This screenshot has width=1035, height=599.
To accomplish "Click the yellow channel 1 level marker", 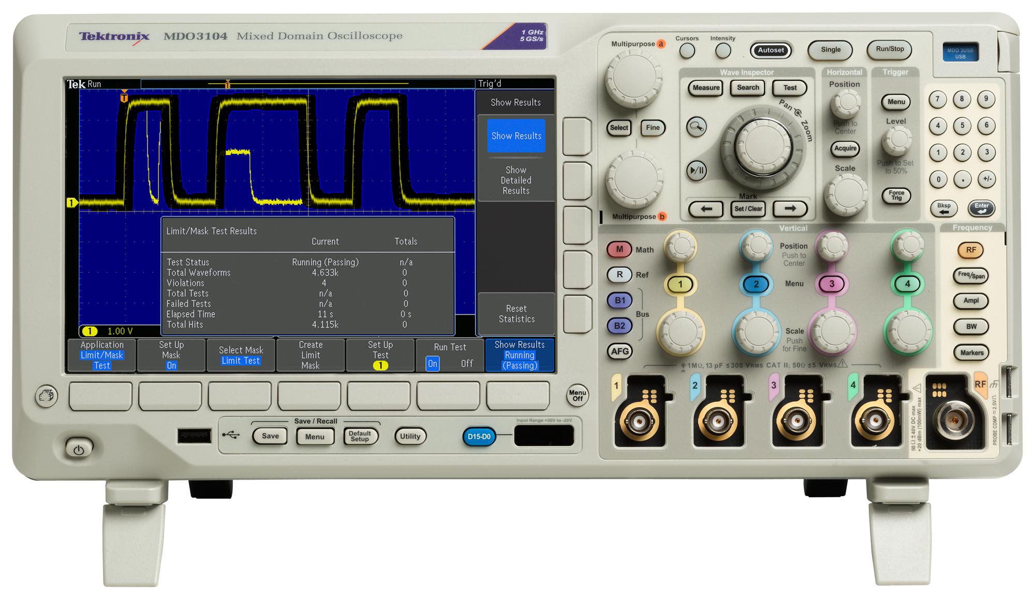I will pos(72,203).
